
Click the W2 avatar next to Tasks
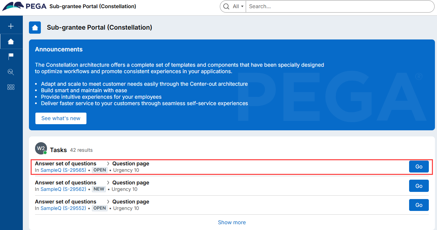tap(41, 149)
